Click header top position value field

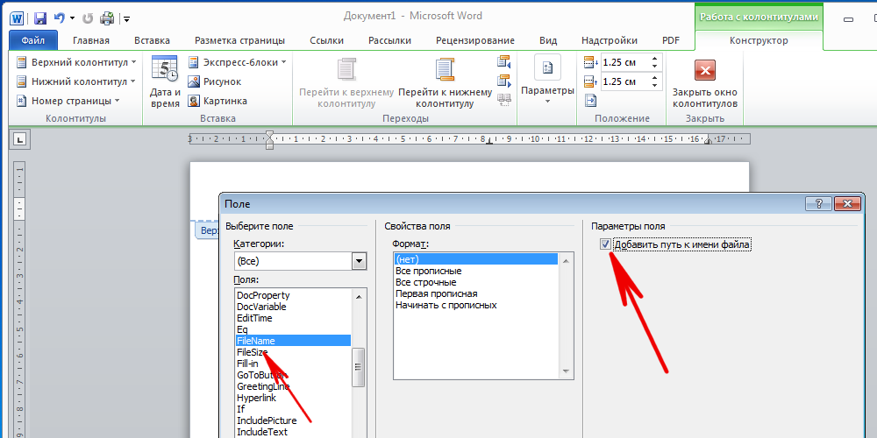pyautogui.click(x=625, y=62)
